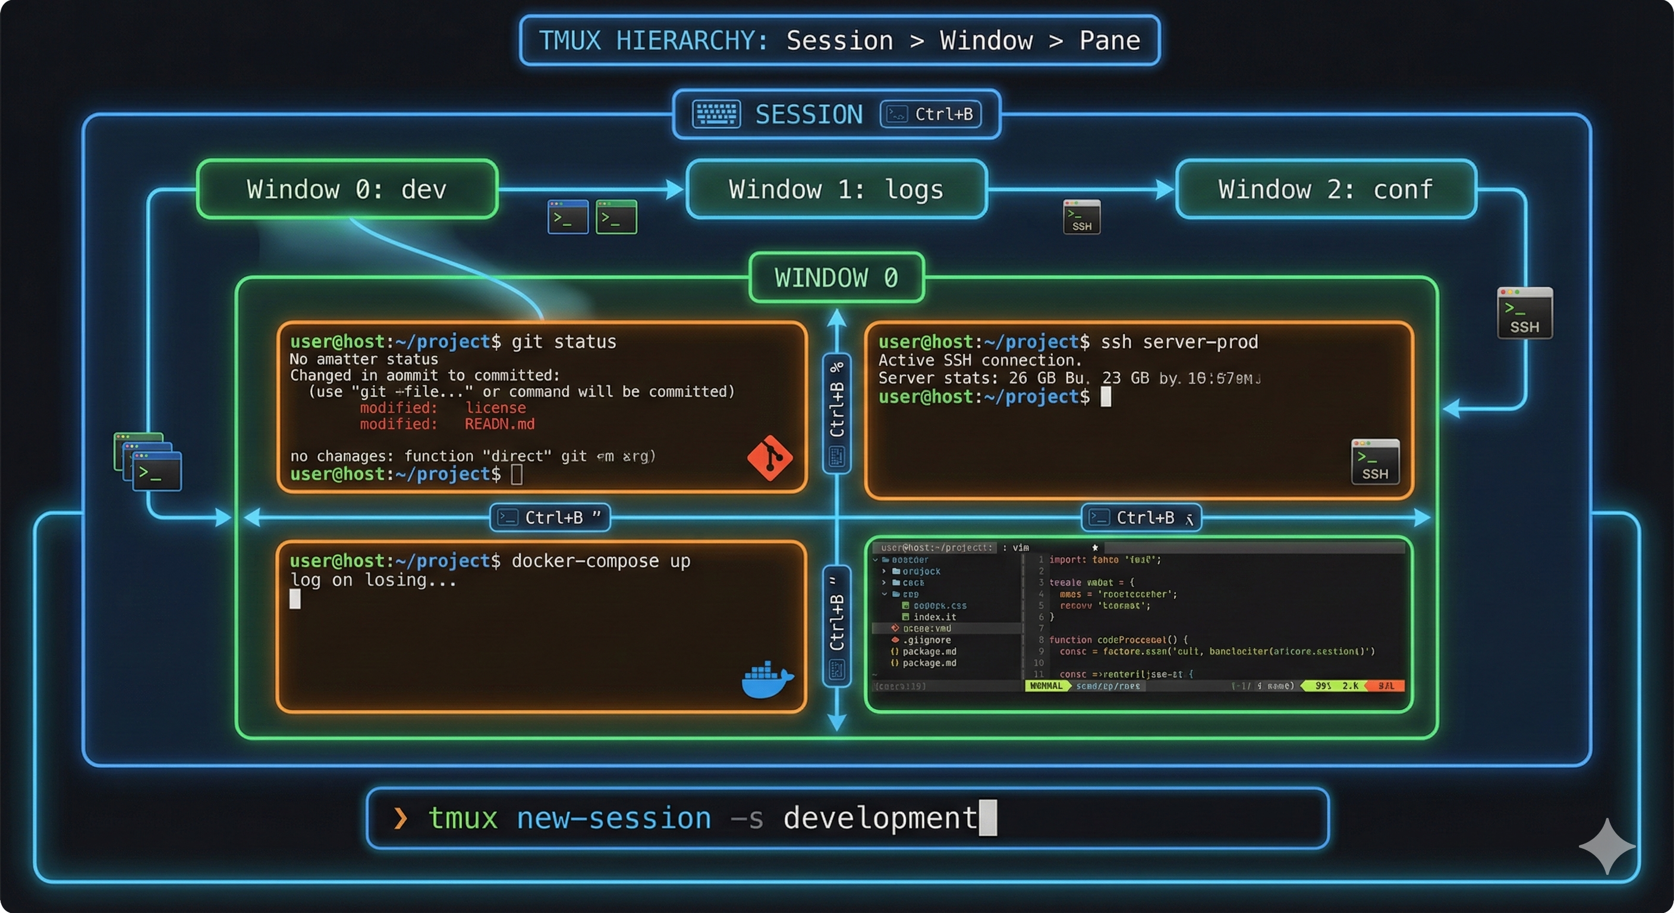Click the green terminal icon left of Window 1
This screenshot has height=913, width=1674.
[615, 217]
